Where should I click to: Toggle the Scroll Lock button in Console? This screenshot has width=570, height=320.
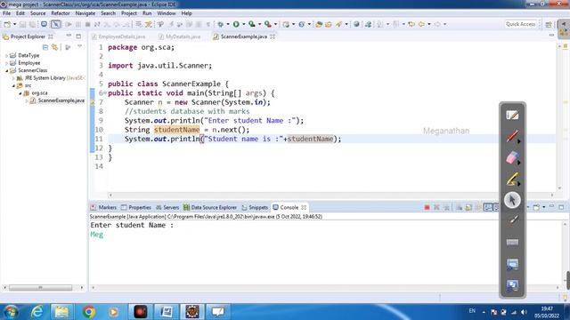click(x=468, y=207)
